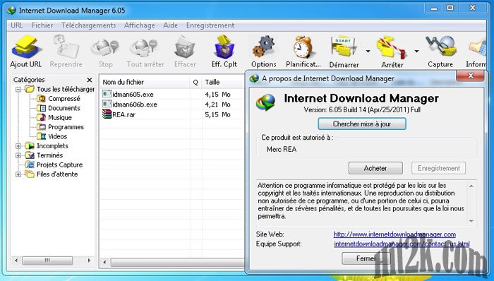The width and height of the screenshot is (494, 281).
Task: Click the Catégories horizontal scrollbar thumb
Action: click(47, 261)
